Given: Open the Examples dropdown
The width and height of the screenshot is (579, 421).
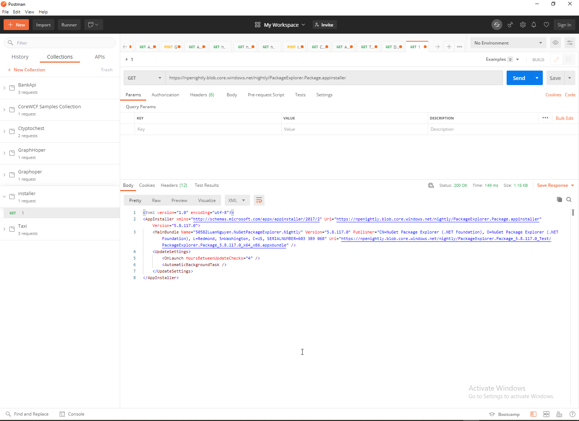Looking at the screenshot, I should (502, 59).
